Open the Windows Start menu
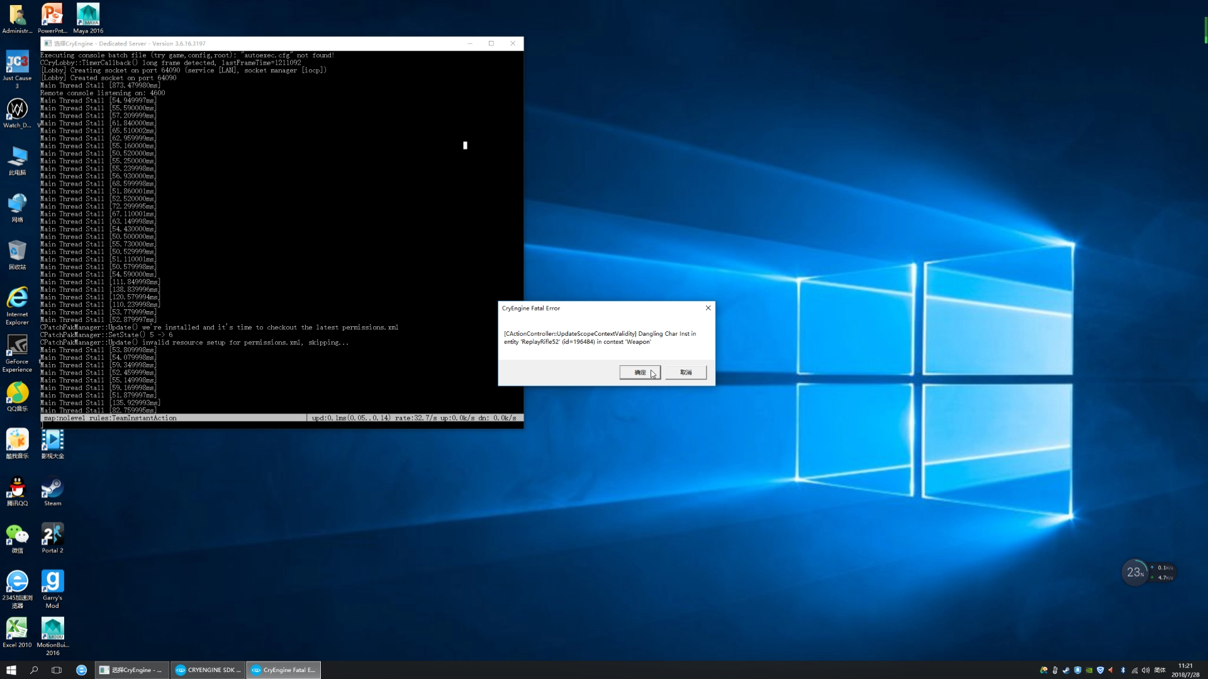Viewport: 1208px width, 679px height. coord(11,670)
